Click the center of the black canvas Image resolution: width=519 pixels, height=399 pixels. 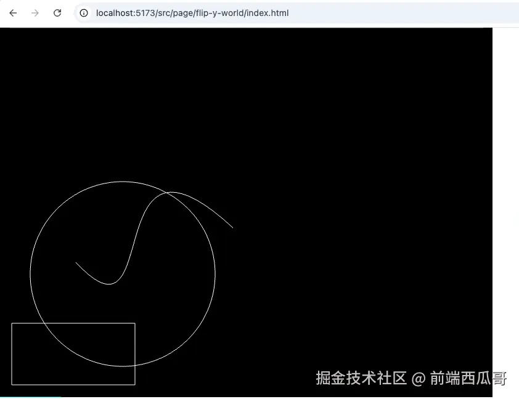(247, 209)
